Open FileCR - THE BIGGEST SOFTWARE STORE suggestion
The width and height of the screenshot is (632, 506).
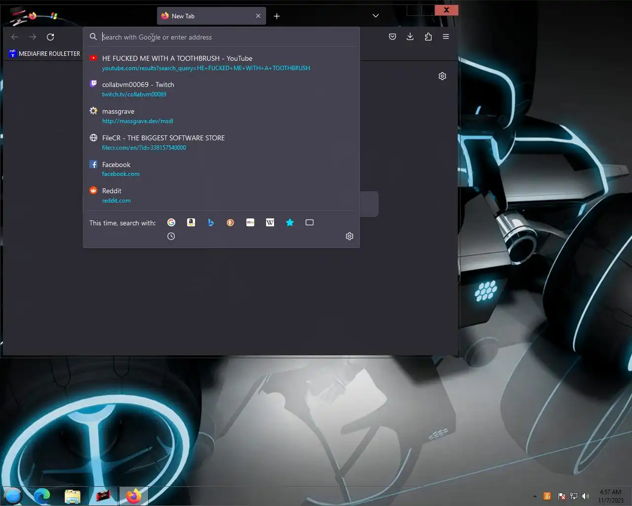[x=221, y=143]
